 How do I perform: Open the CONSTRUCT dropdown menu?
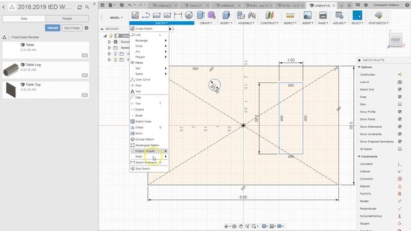coord(269,23)
